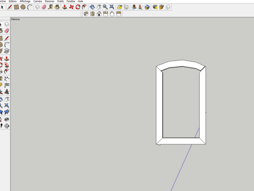The width and height of the screenshot is (254, 191).
Task: Open the Edition menu
Action: (13, 2)
